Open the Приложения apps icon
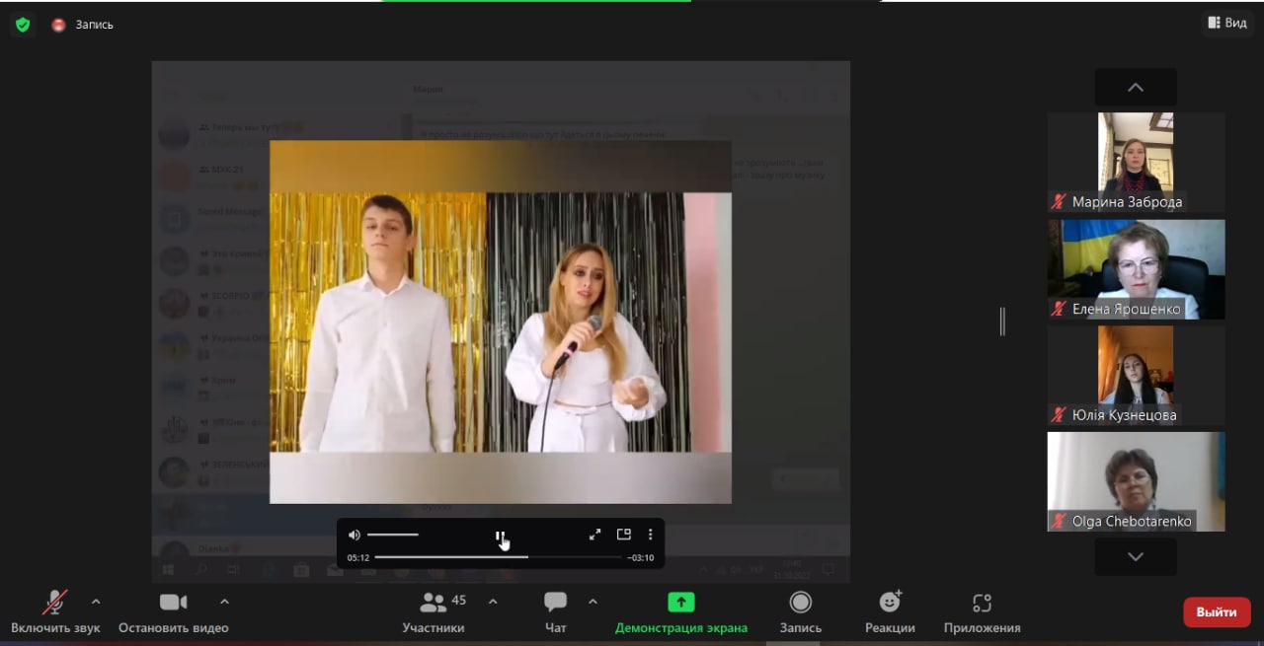 [x=982, y=603]
